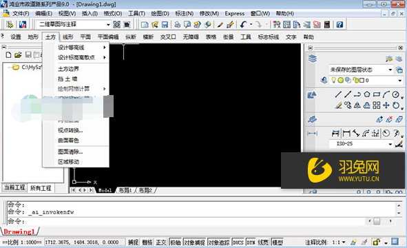Click the Print icon in the toolbar

[x=177, y=25]
